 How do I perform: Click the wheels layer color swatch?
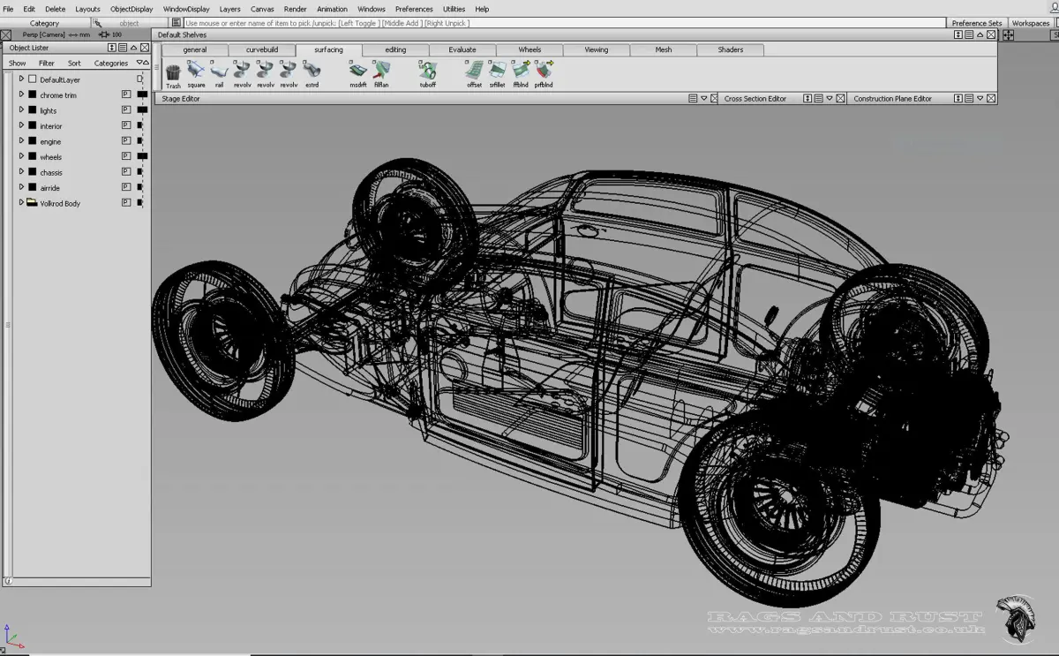click(142, 156)
